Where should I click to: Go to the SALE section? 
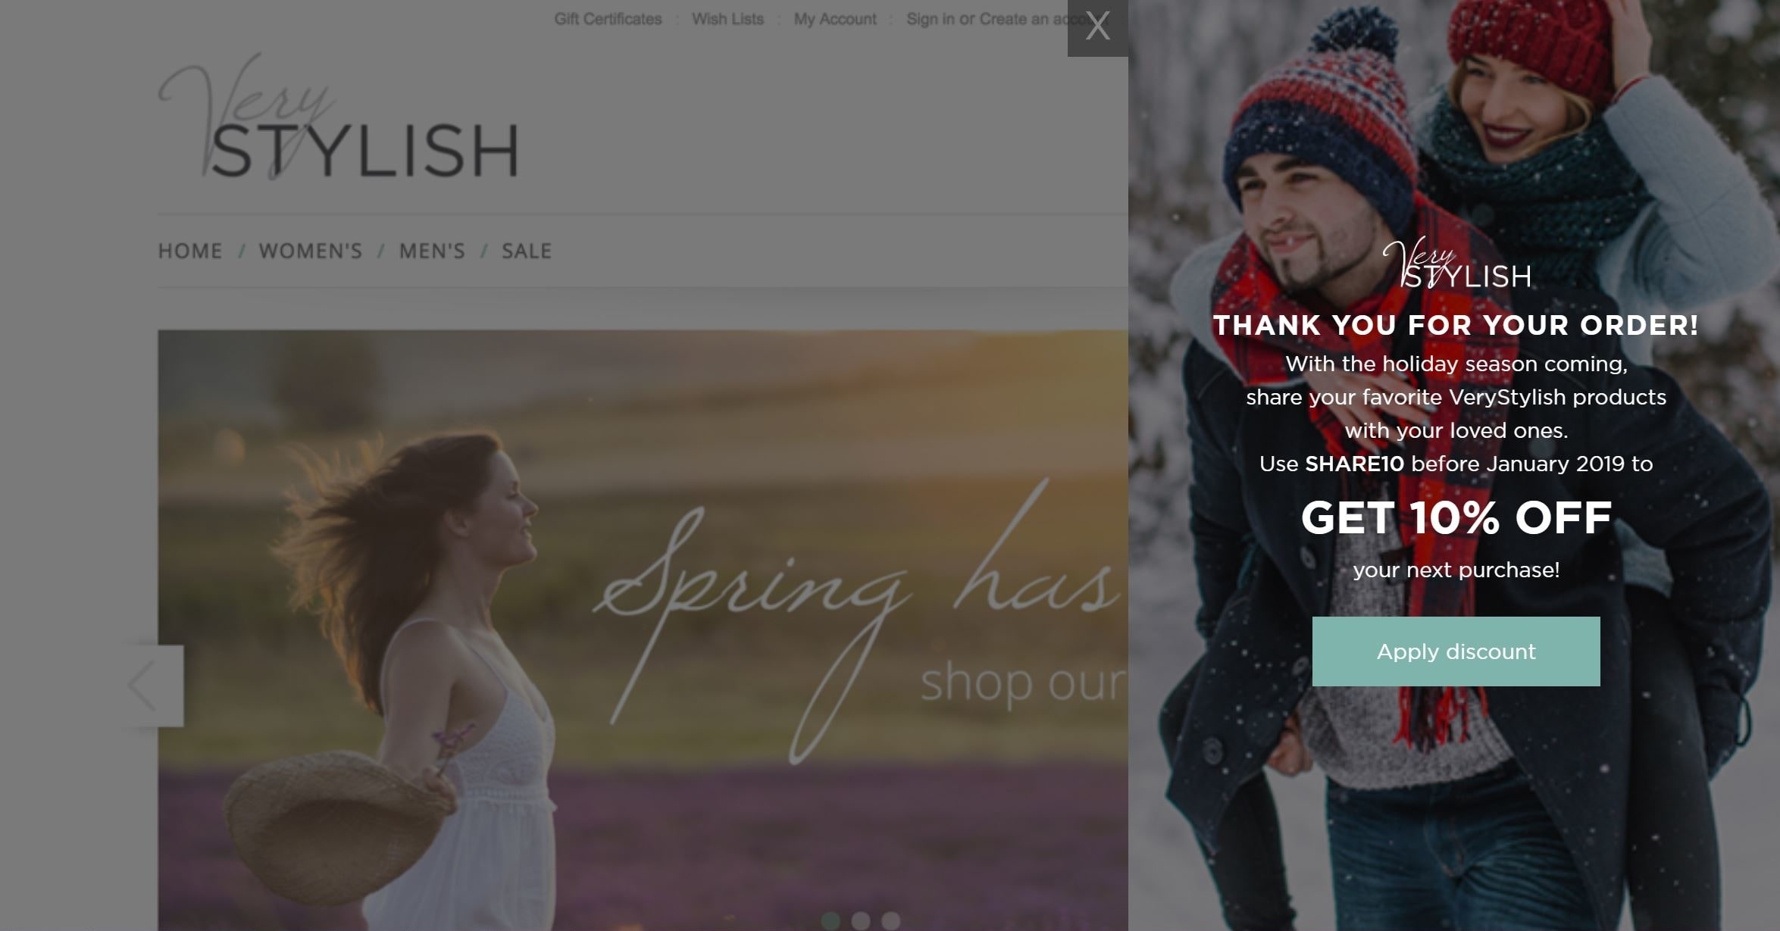click(527, 251)
